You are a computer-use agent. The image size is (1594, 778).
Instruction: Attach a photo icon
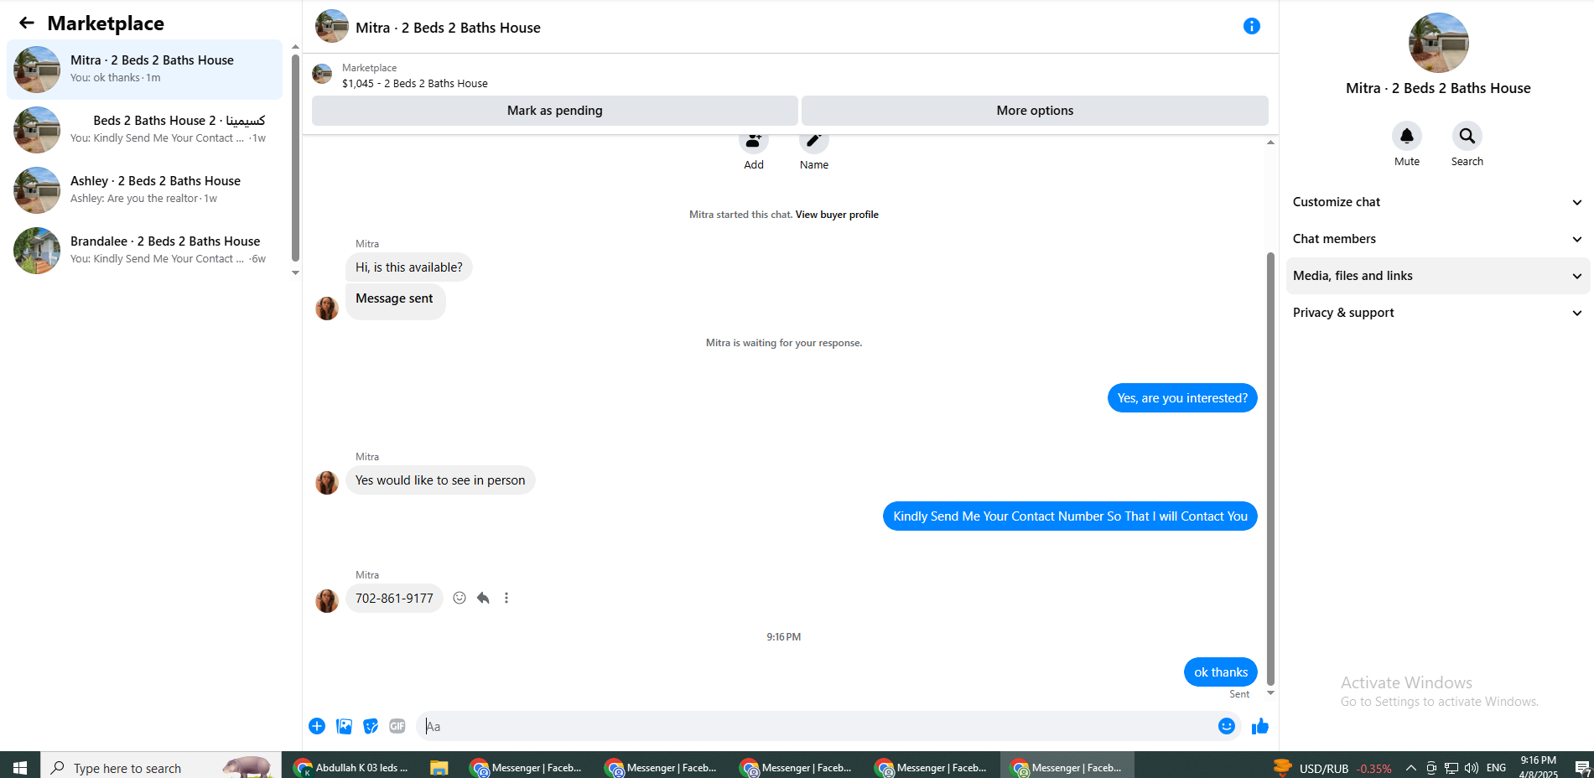point(344,726)
